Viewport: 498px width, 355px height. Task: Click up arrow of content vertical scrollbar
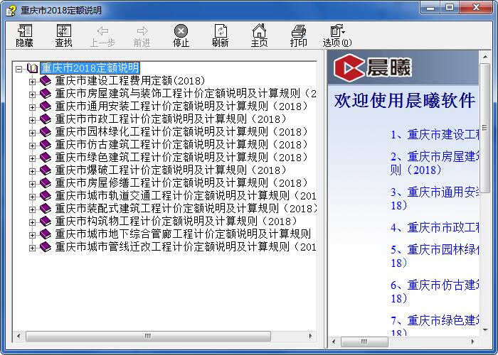pos(485,57)
